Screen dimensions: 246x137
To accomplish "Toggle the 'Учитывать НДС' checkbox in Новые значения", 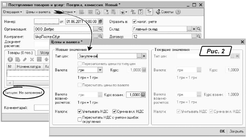I will point(79,111).
